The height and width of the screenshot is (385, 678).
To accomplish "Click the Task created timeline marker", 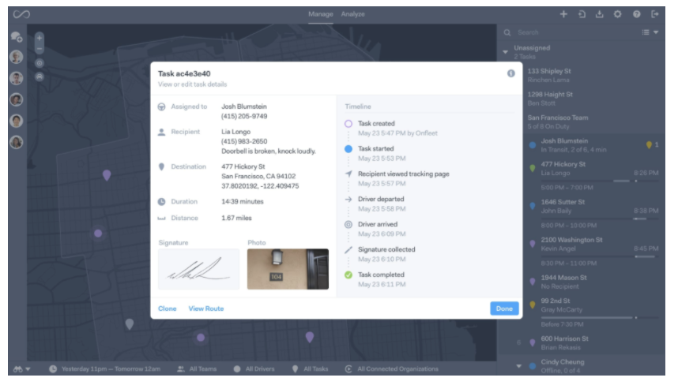I will tap(348, 124).
